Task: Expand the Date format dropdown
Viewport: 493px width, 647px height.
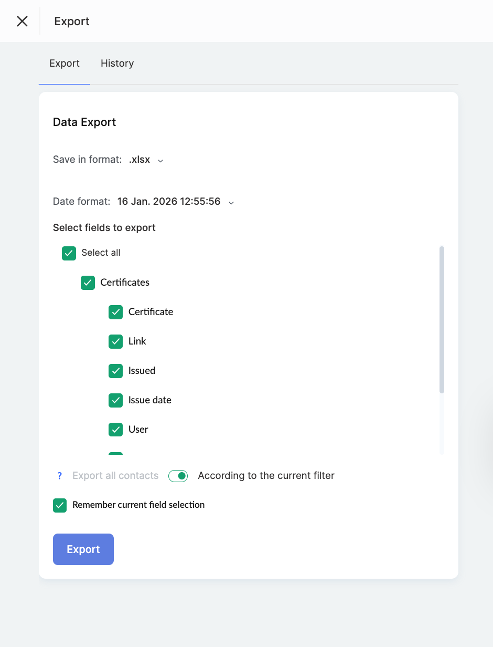Action: tap(169, 202)
